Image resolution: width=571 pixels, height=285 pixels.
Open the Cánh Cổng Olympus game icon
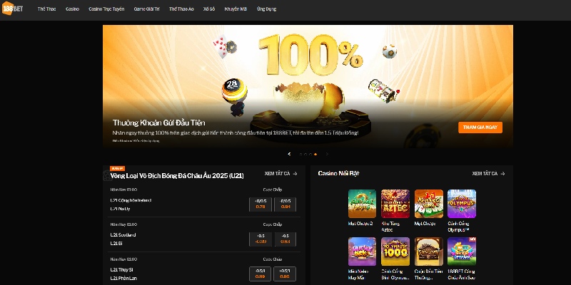(x=462, y=203)
